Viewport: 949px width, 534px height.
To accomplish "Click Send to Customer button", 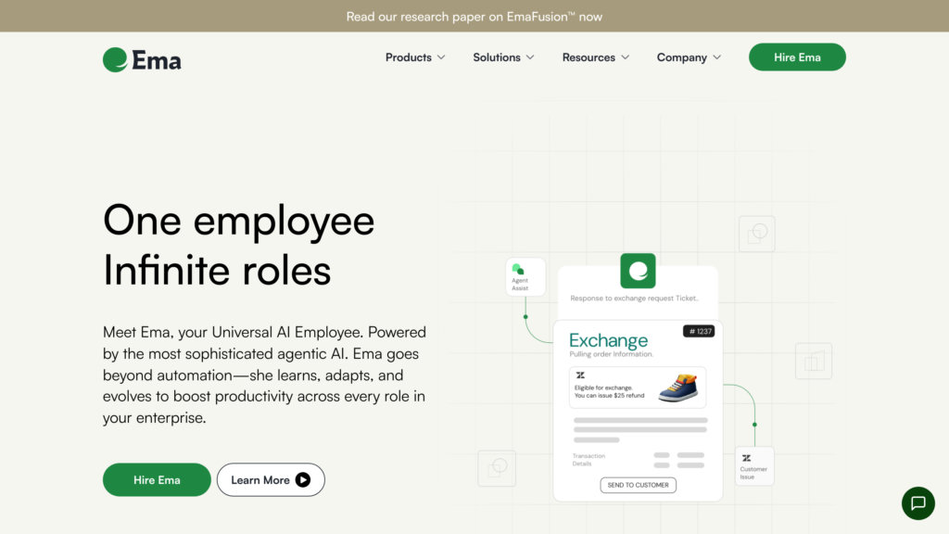I will (639, 485).
